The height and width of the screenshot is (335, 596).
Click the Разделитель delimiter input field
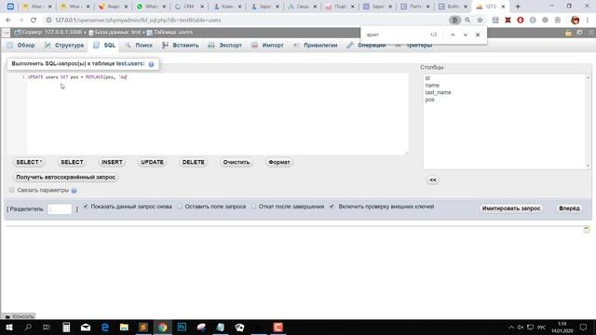click(60, 208)
